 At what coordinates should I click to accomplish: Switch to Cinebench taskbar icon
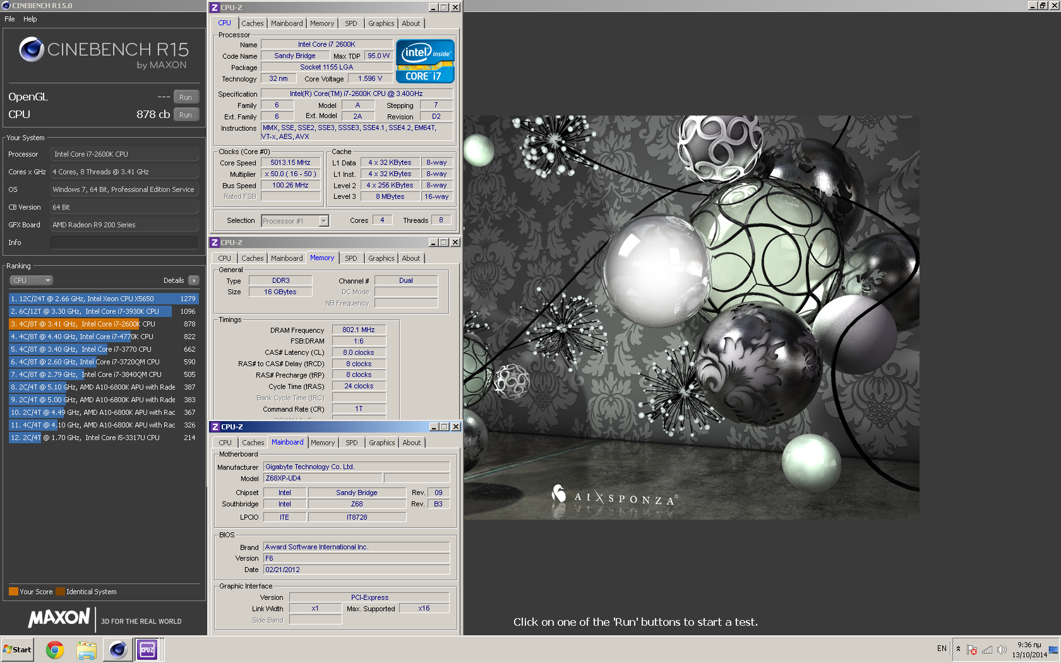point(117,650)
